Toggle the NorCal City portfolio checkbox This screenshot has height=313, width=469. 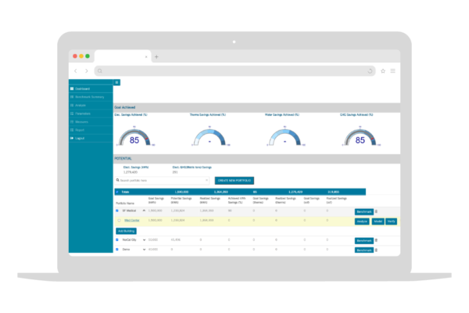(x=117, y=240)
